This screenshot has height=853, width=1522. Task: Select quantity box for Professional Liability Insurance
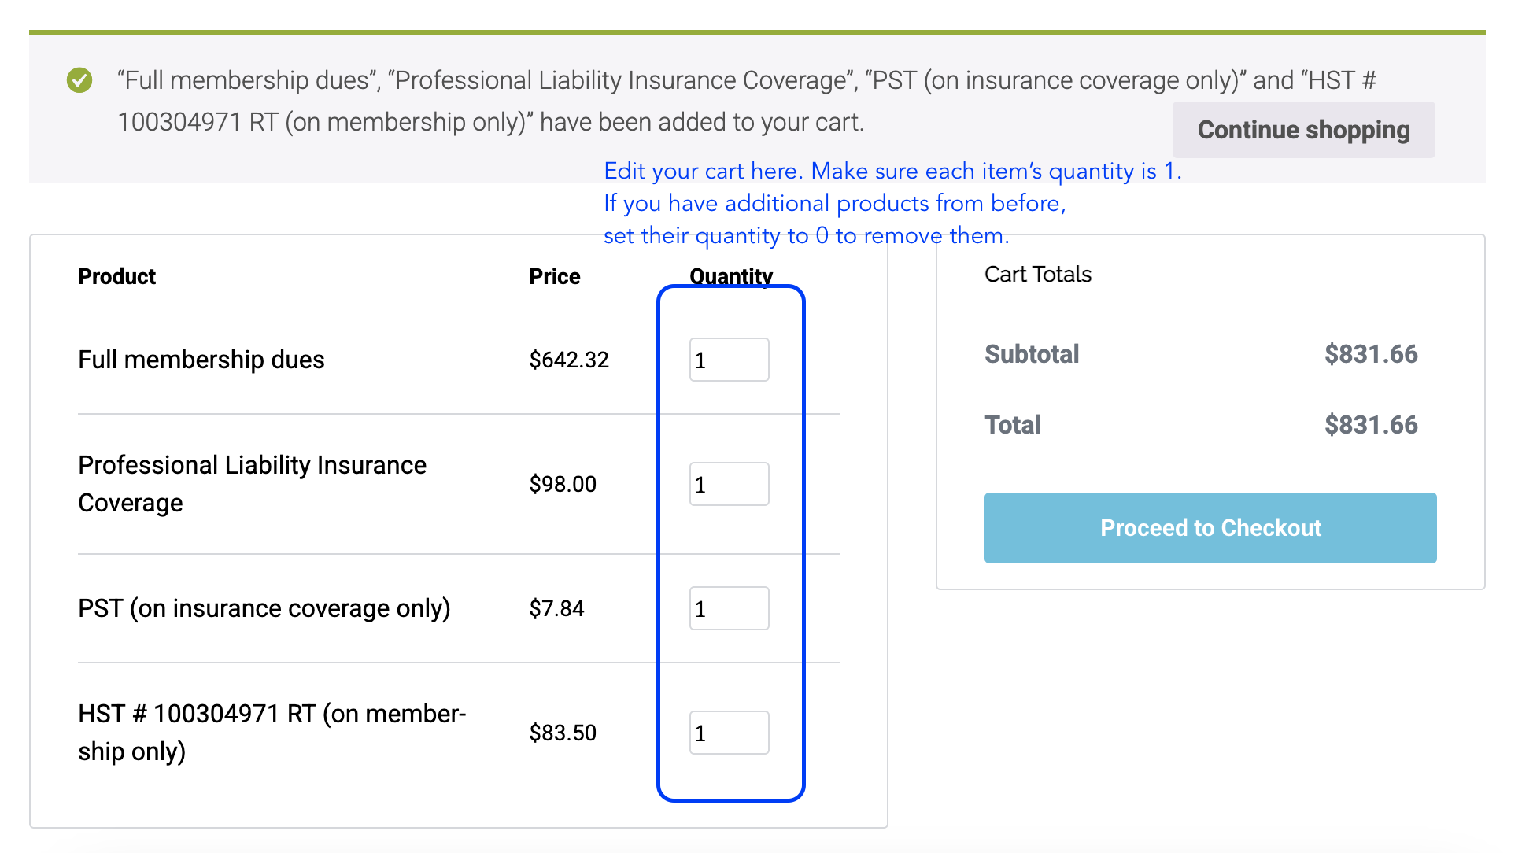click(729, 485)
